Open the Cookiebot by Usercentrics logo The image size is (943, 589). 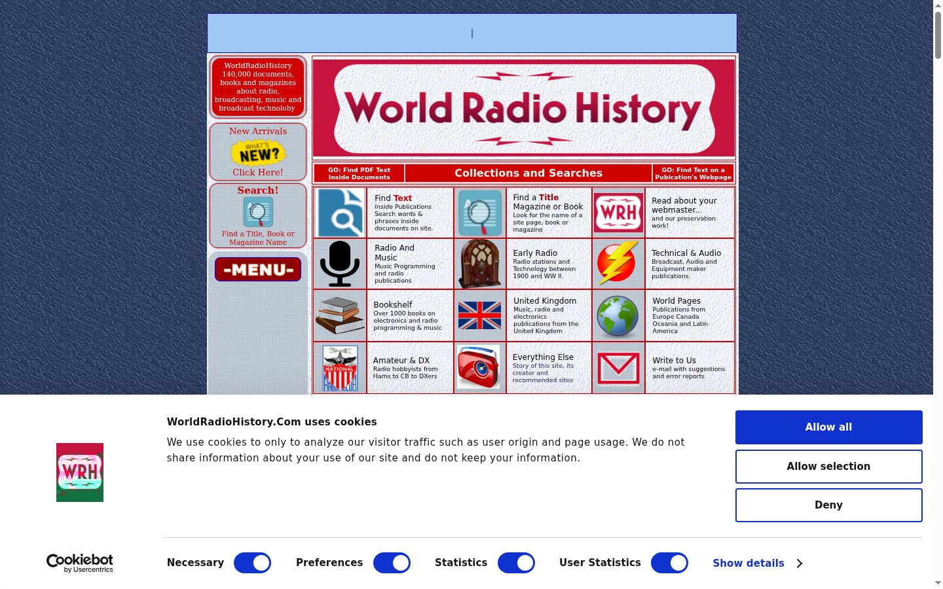coord(80,563)
